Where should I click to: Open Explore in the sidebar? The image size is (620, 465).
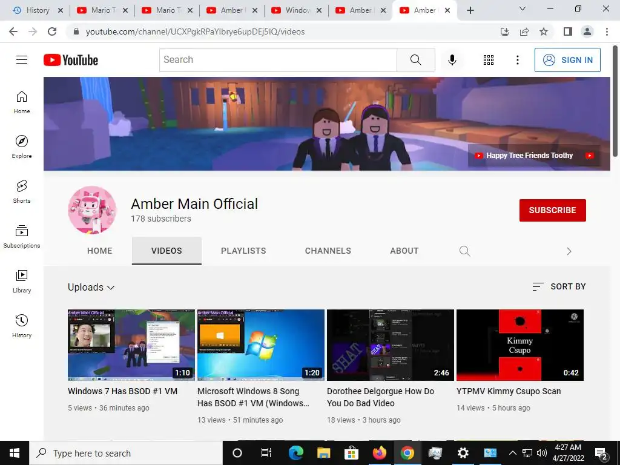tap(22, 147)
